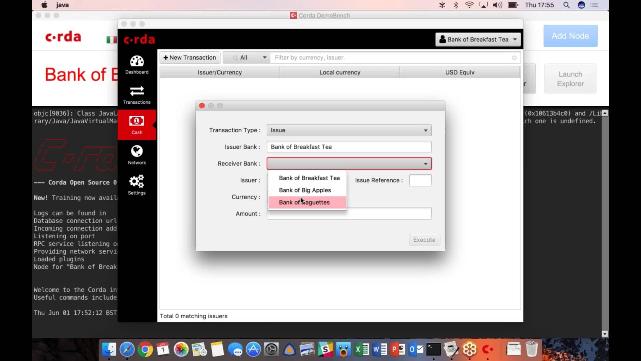Close the New Transaction dialog

pyautogui.click(x=202, y=106)
